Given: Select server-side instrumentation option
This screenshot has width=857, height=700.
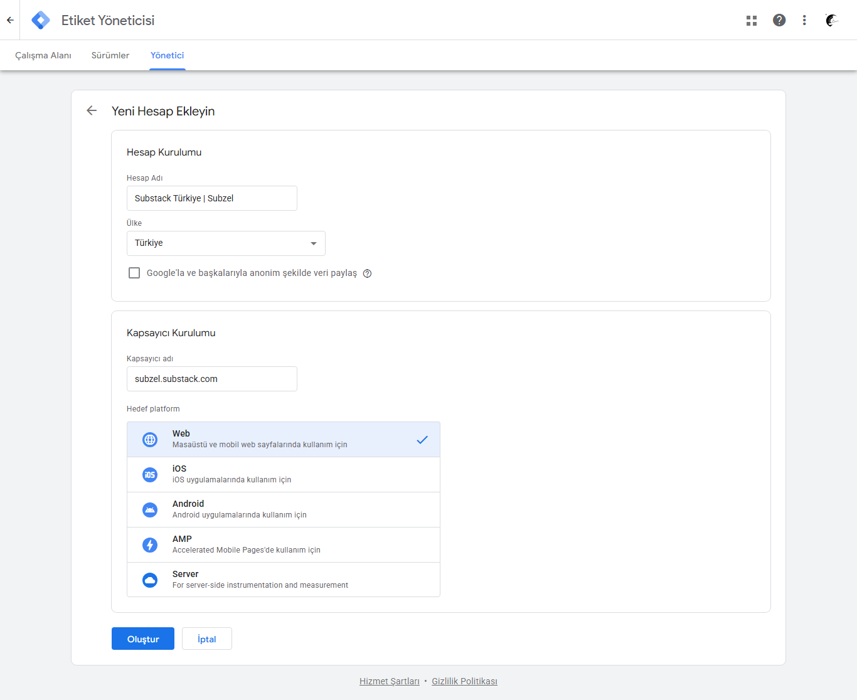Looking at the screenshot, I should (x=284, y=580).
